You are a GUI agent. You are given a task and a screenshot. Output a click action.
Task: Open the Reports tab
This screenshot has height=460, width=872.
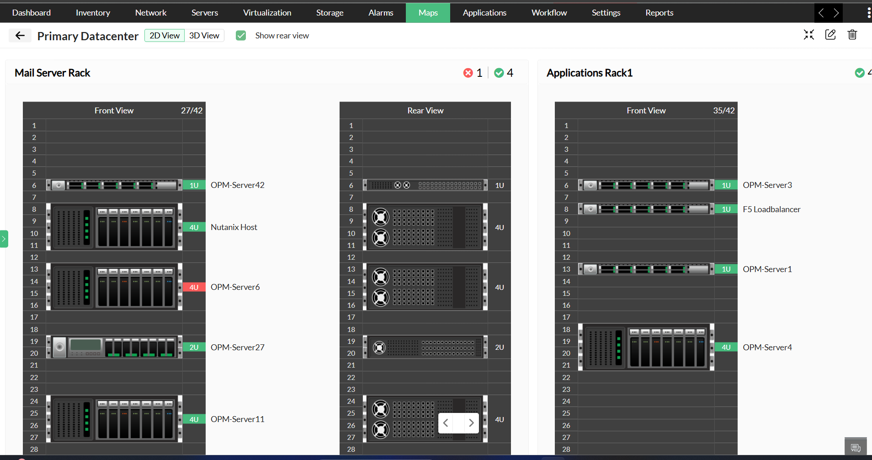tap(659, 13)
